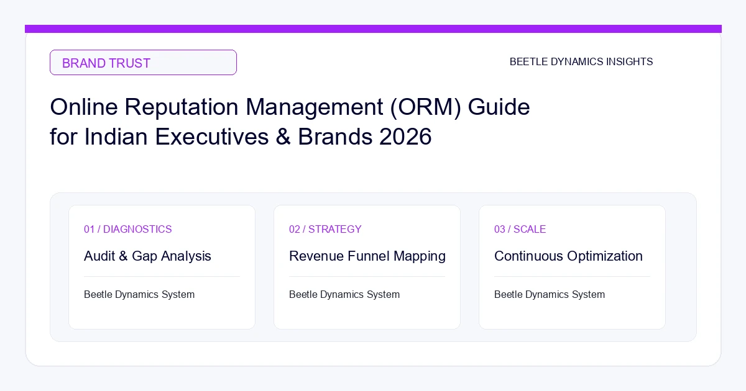Open the Audit & Gap Analysis card title
Image resolution: width=746 pixels, height=391 pixels.
pos(147,256)
